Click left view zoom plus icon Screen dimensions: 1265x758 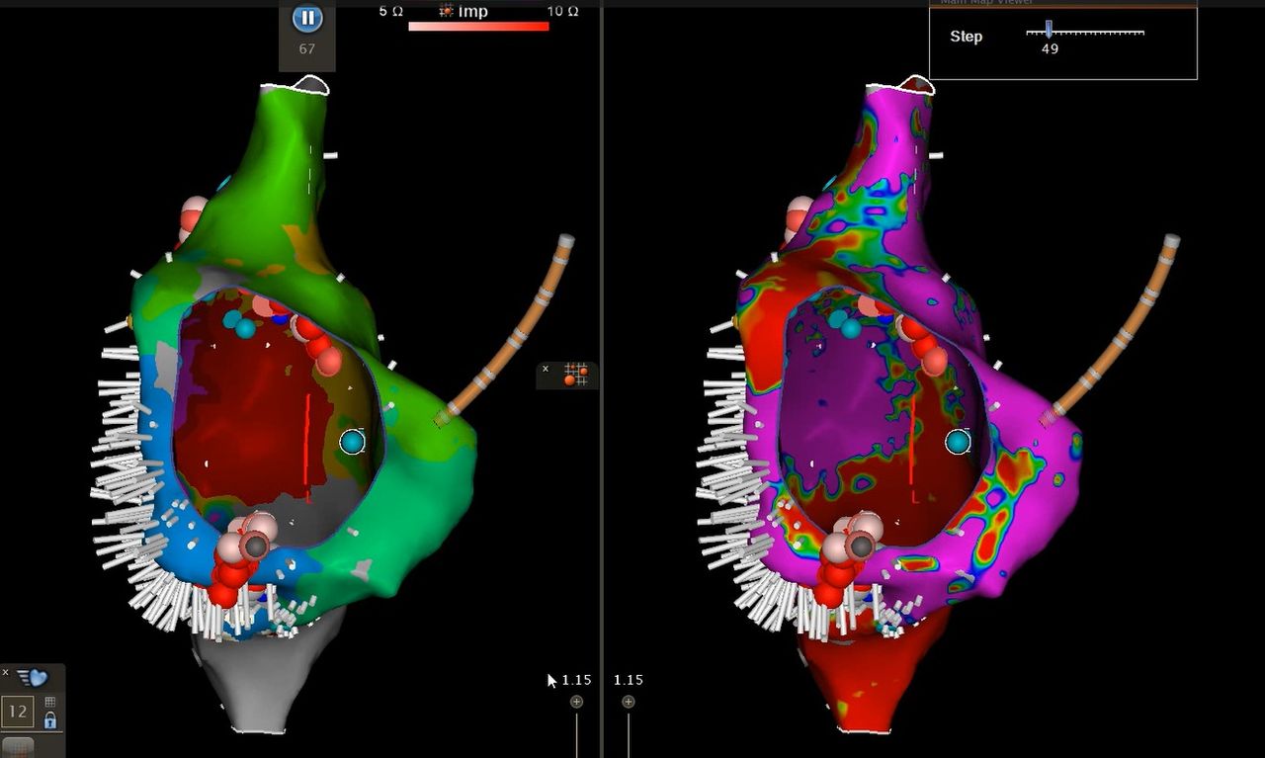coord(576,702)
